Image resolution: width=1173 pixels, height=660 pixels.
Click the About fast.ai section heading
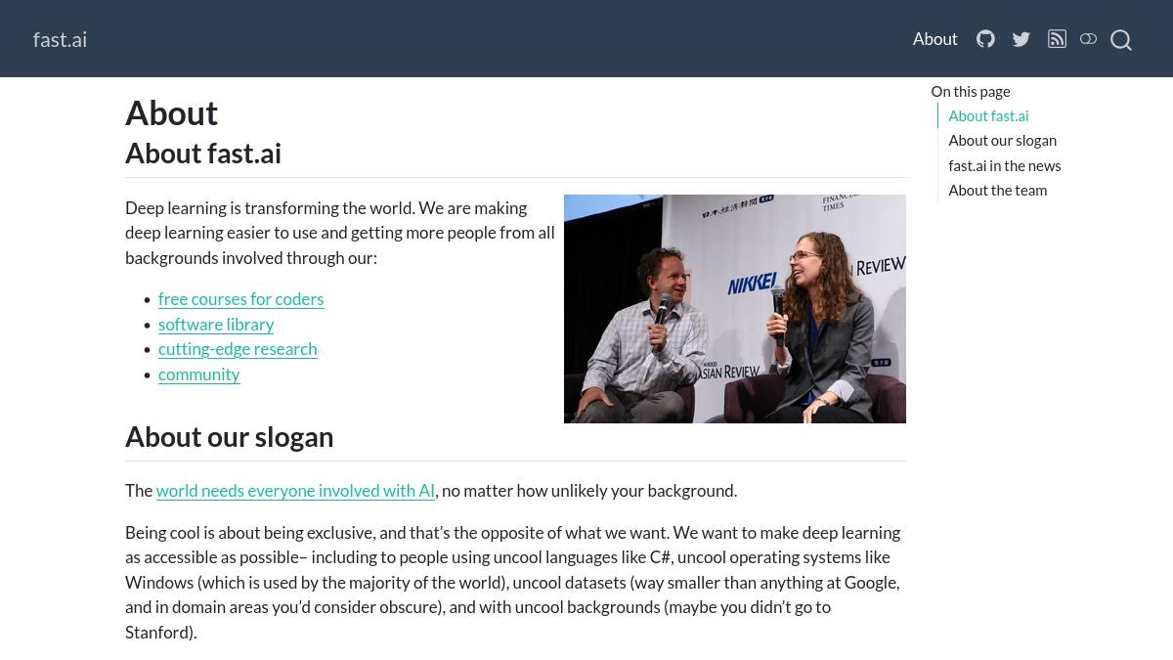[x=203, y=154]
